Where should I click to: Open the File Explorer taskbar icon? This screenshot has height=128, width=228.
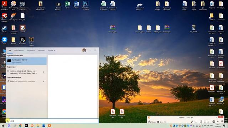[x=38, y=126]
